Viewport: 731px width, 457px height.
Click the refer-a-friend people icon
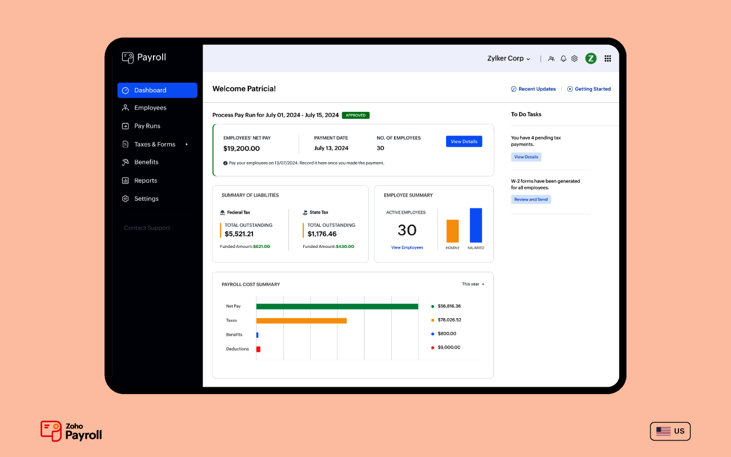(x=551, y=58)
